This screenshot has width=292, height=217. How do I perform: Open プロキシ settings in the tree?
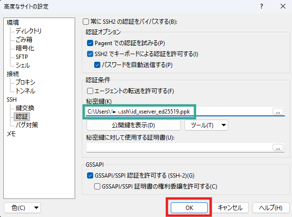[x=25, y=82]
